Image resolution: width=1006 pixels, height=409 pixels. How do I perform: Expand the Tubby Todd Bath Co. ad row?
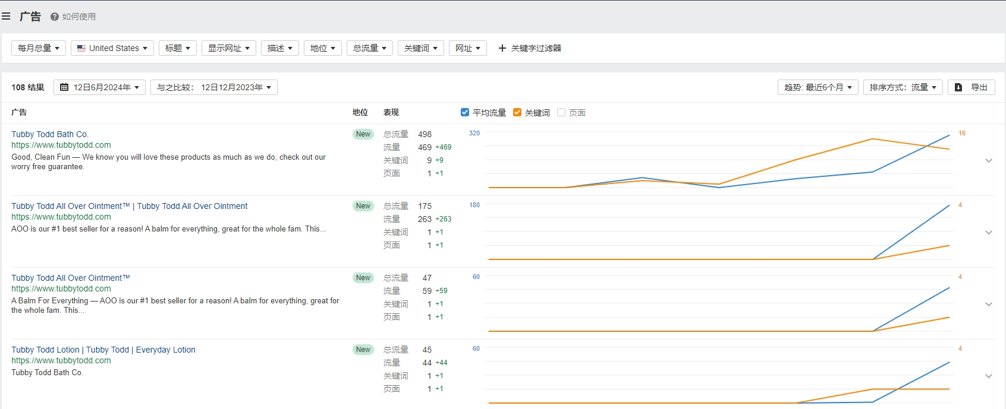click(x=989, y=160)
